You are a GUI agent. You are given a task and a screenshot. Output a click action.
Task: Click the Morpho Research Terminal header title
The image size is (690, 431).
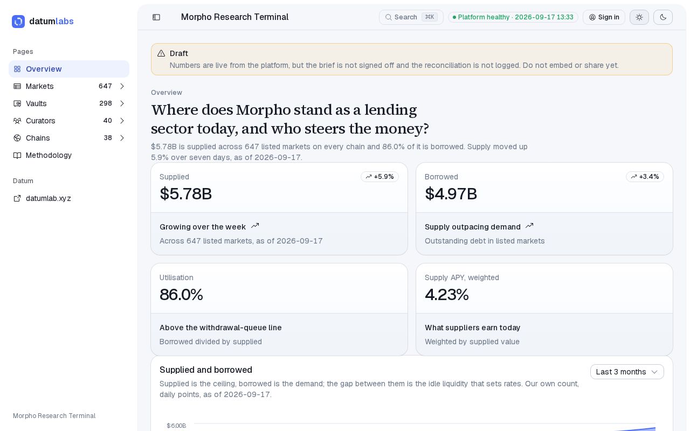point(234,17)
